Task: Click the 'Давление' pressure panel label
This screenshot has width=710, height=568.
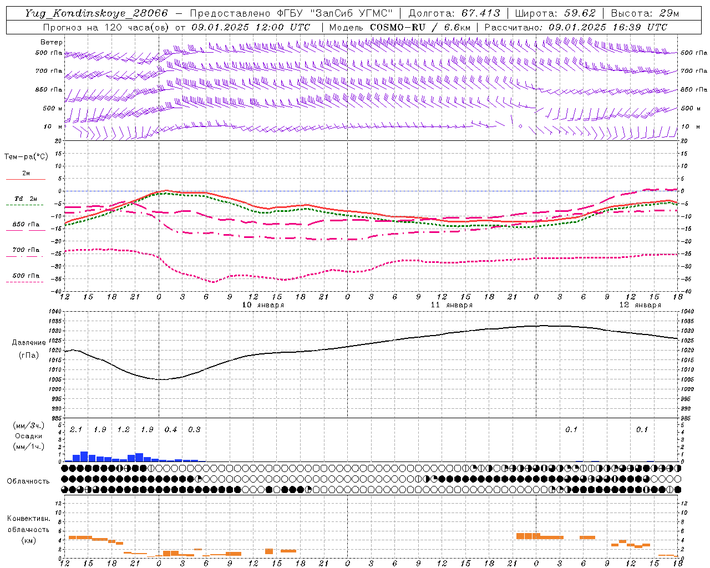Action: pos(29,343)
